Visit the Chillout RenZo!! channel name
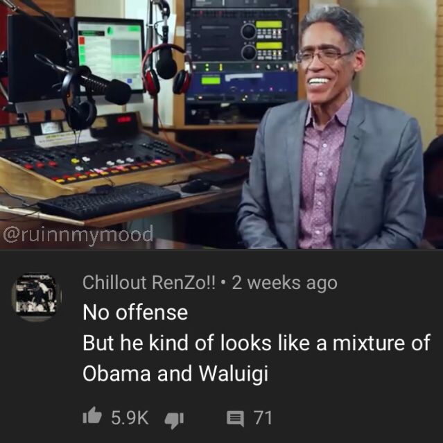This screenshot has width=443, height=443. [x=149, y=283]
